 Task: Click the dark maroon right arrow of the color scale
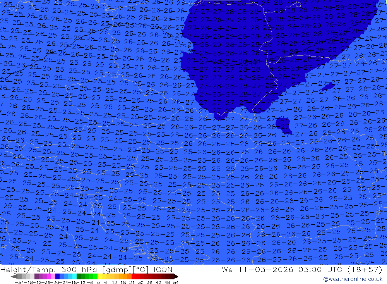[176, 276]
